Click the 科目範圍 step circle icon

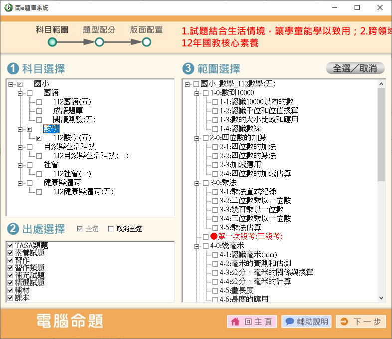(x=52, y=42)
